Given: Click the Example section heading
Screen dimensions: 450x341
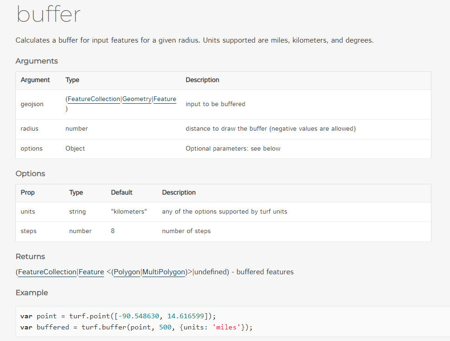Looking at the screenshot, I should pos(32,292).
